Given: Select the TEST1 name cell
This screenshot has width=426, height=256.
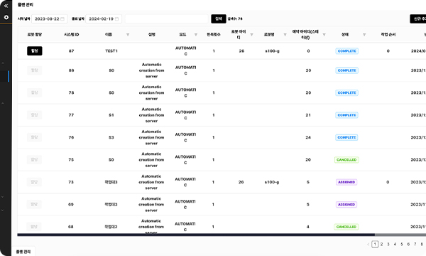Looking at the screenshot, I should (111, 51).
